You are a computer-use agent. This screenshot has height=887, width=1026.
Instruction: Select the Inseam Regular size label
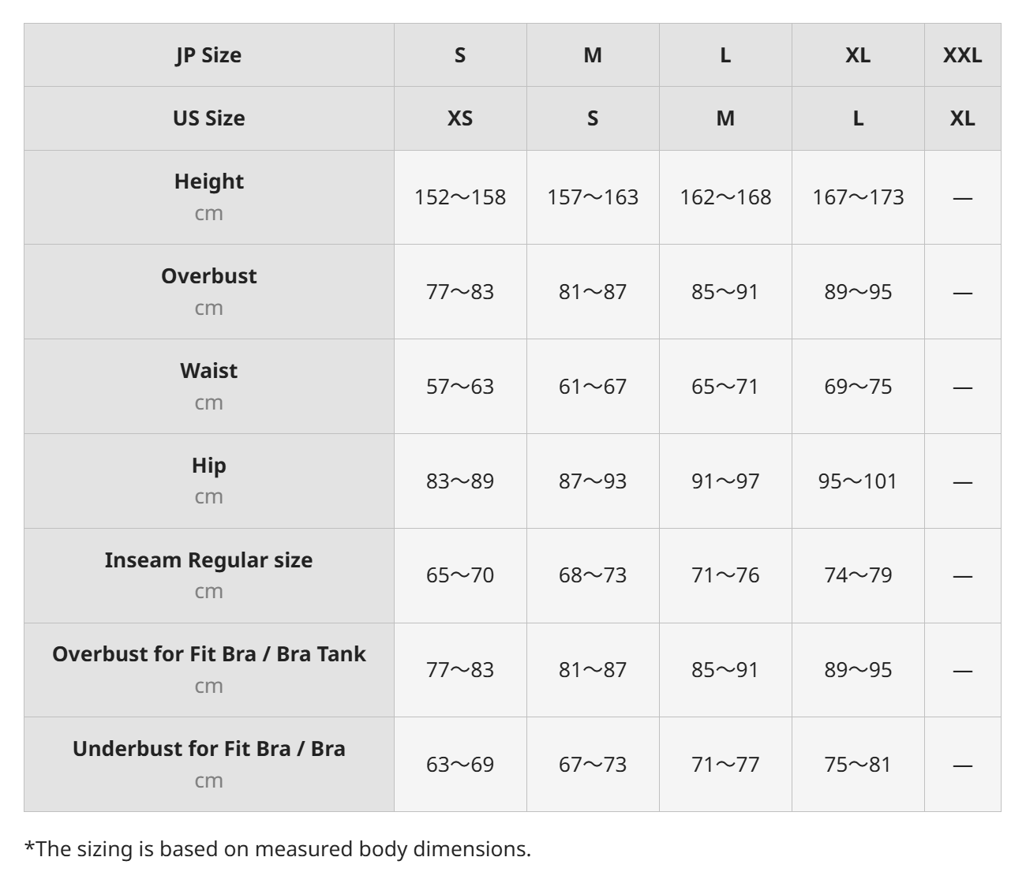pos(208,560)
